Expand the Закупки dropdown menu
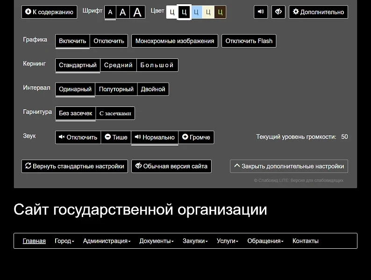The height and width of the screenshot is (280, 371). click(x=195, y=241)
